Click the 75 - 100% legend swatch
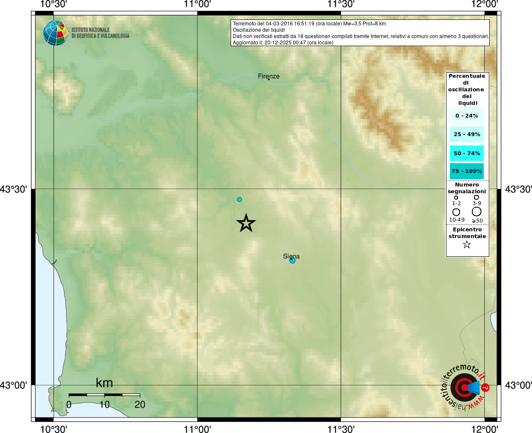 click(467, 171)
